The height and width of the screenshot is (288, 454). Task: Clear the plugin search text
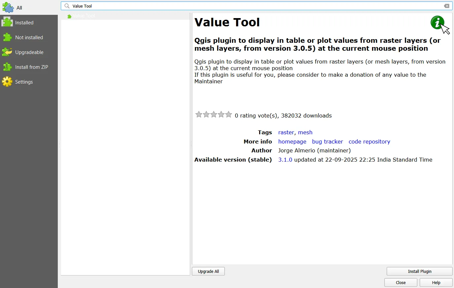(446, 6)
